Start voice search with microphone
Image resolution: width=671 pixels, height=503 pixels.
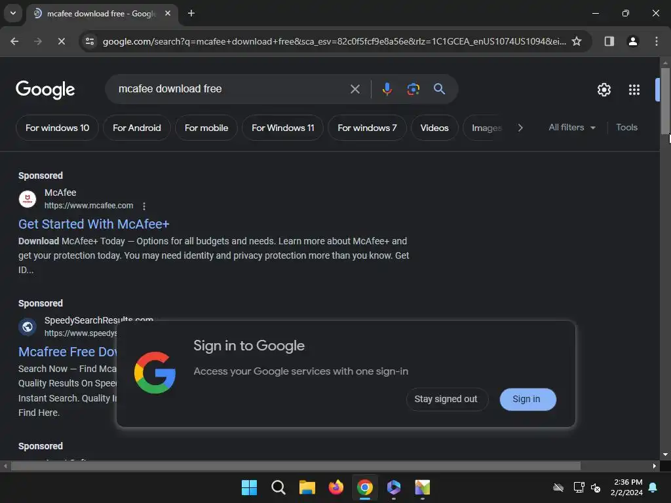387,89
